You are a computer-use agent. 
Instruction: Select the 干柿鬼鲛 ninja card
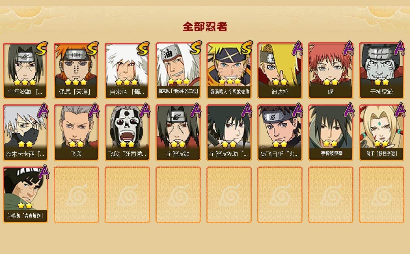(382, 71)
